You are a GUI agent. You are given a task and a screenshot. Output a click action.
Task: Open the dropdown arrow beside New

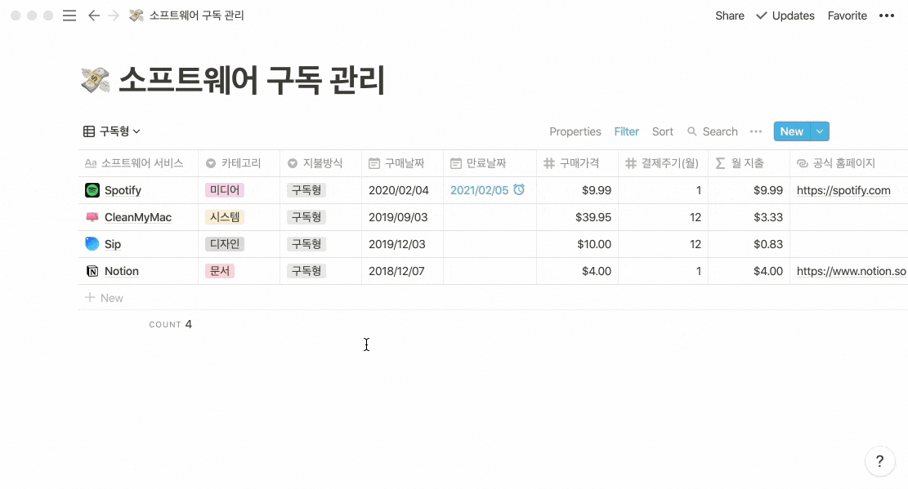pyautogui.click(x=820, y=131)
